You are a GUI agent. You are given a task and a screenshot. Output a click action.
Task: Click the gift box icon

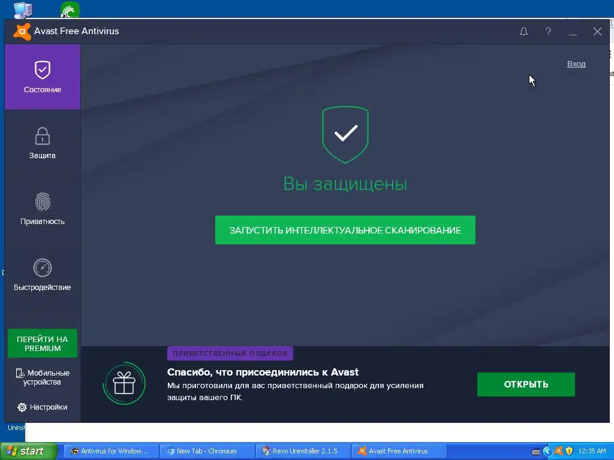(124, 383)
